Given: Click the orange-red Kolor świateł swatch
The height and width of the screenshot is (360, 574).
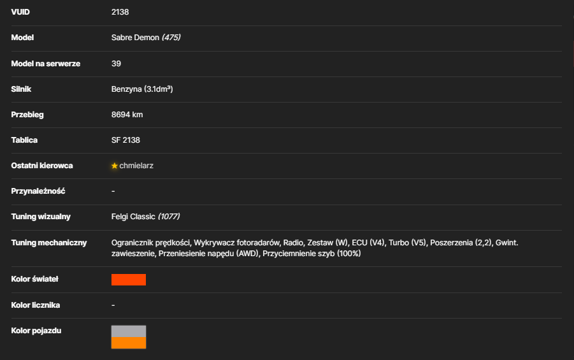Looking at the screenshot, I should [x=129, y=280].
